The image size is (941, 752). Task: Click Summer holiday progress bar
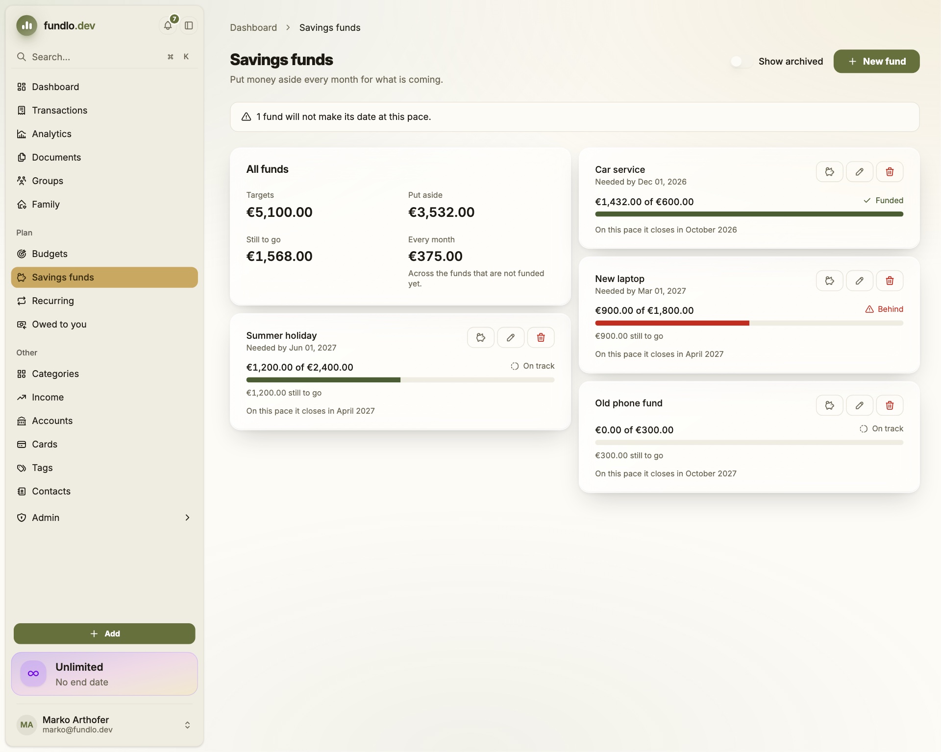tap(400, 380)
